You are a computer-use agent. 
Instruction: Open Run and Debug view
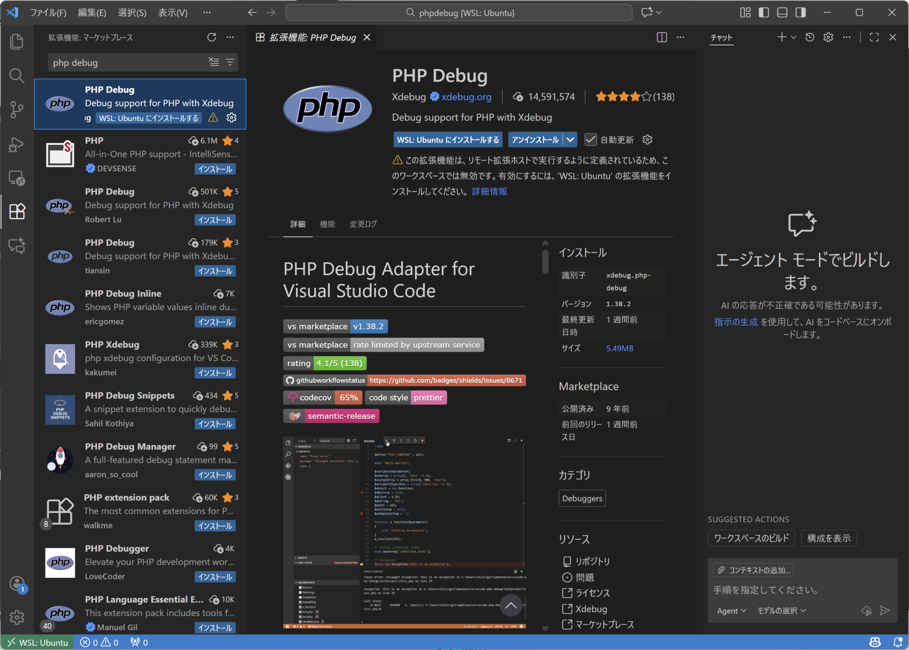point(17,144)
